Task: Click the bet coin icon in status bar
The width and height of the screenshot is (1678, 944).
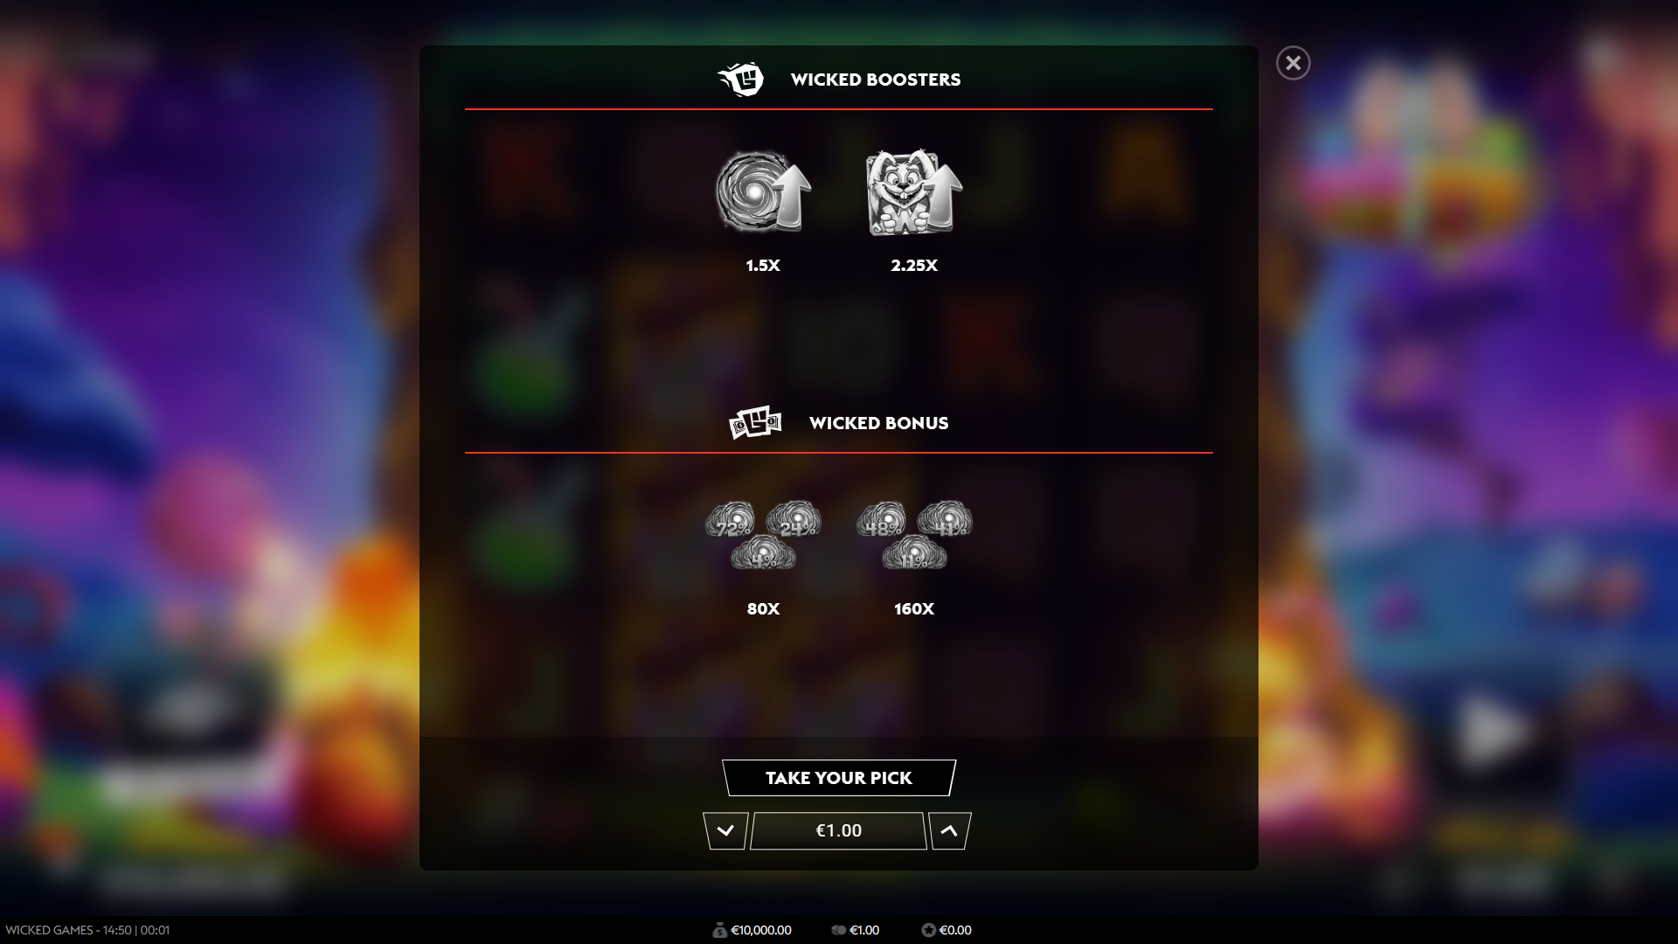Action: point(839,930)
